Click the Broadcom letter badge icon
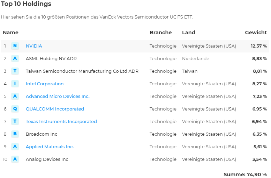 tap(15, 134)
